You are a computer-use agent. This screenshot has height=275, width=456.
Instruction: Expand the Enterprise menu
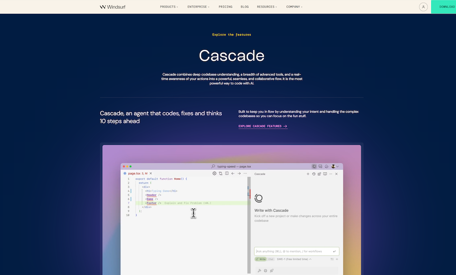(x=199, y=7)
